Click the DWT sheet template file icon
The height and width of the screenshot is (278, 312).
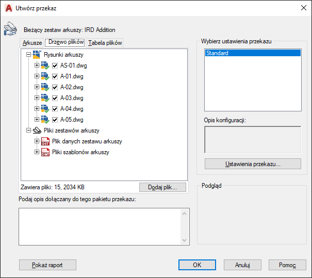[45, 152]
